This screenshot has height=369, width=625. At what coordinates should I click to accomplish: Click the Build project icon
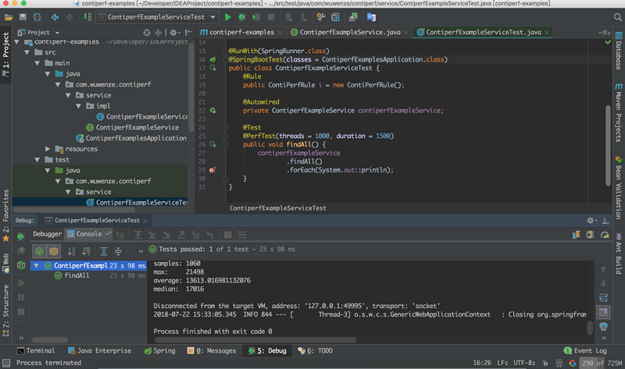[x=87, y=17]
